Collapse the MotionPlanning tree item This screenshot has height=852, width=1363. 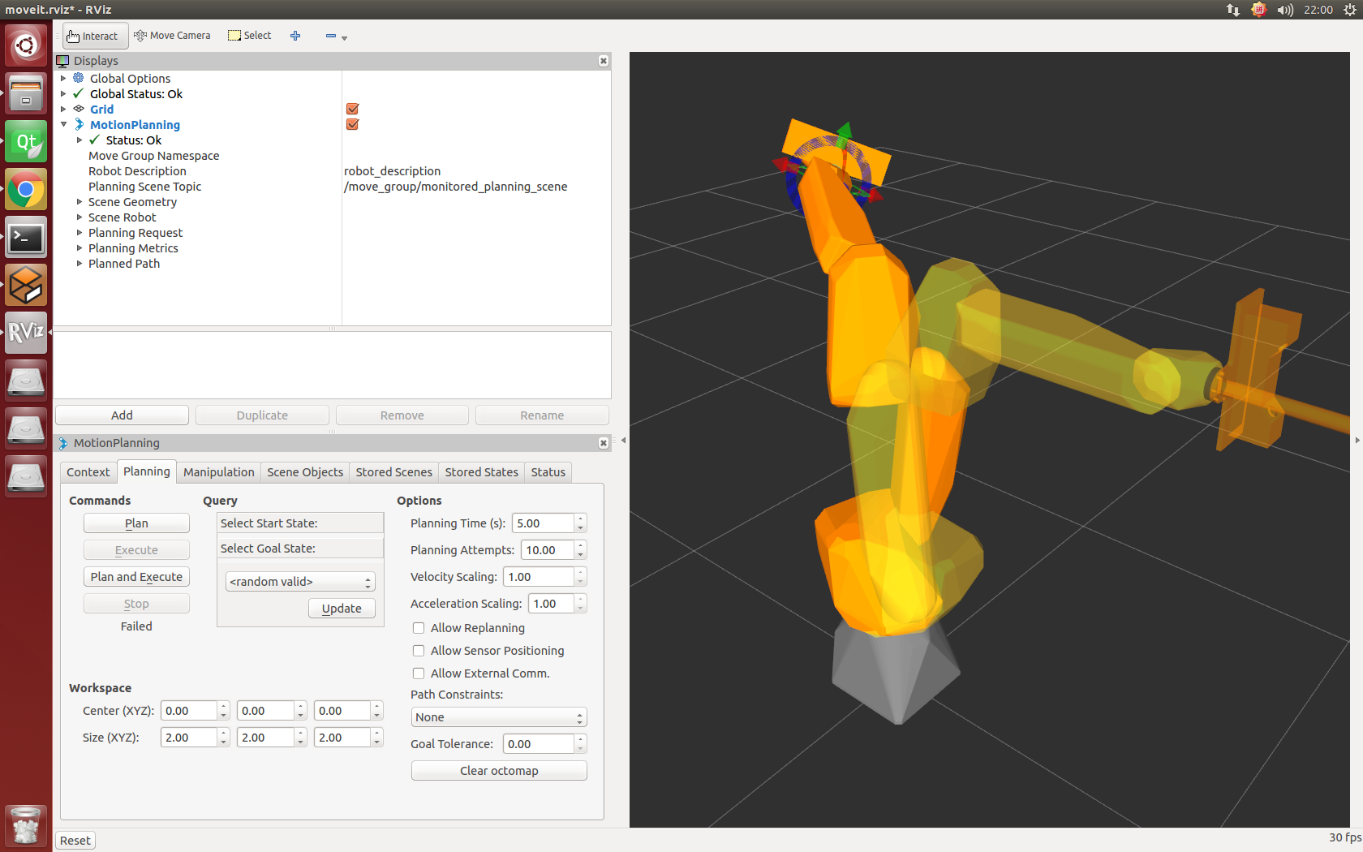[x=63, y=125]
